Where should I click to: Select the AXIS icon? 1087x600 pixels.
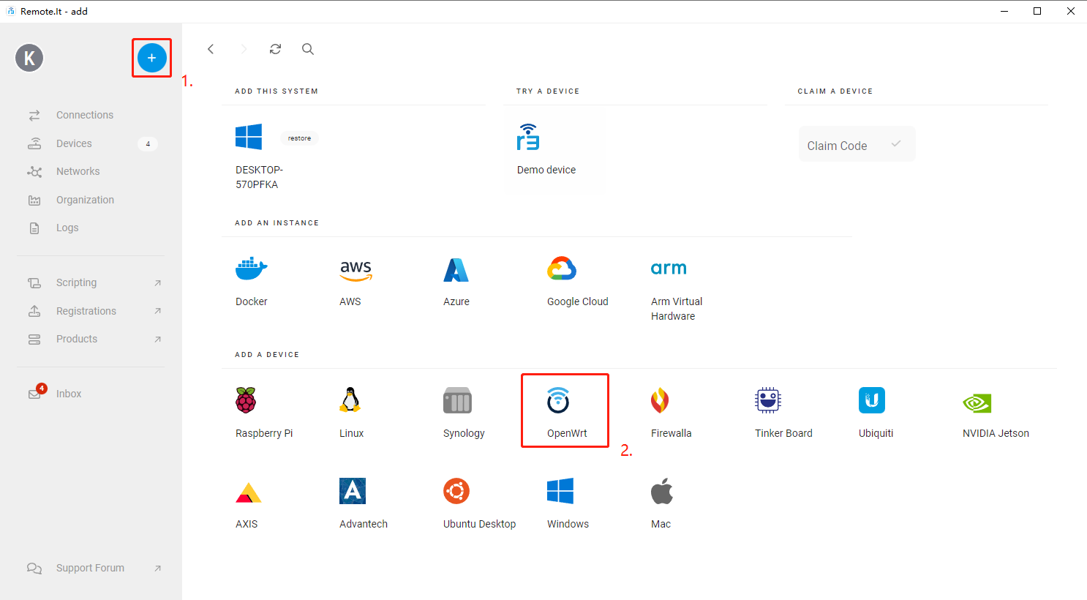(x=248, y=492)
